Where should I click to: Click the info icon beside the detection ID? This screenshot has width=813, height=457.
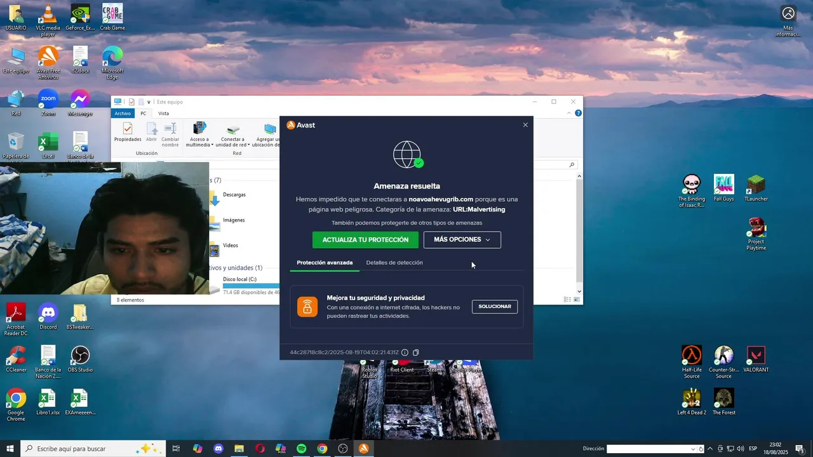tap(405, 352)
